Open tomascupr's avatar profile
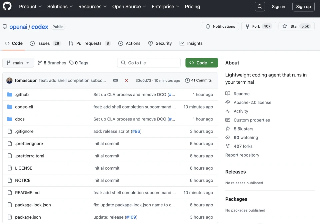Screen dimensions: 320x224 (9, 80)
